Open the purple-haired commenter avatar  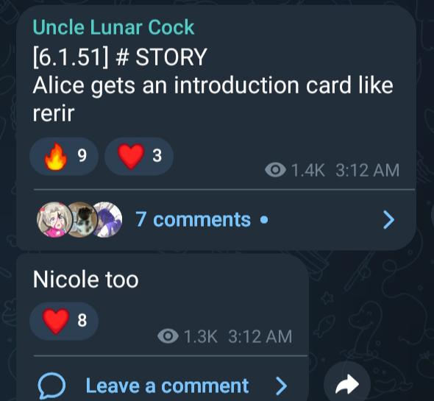click(x=108, y=219)
